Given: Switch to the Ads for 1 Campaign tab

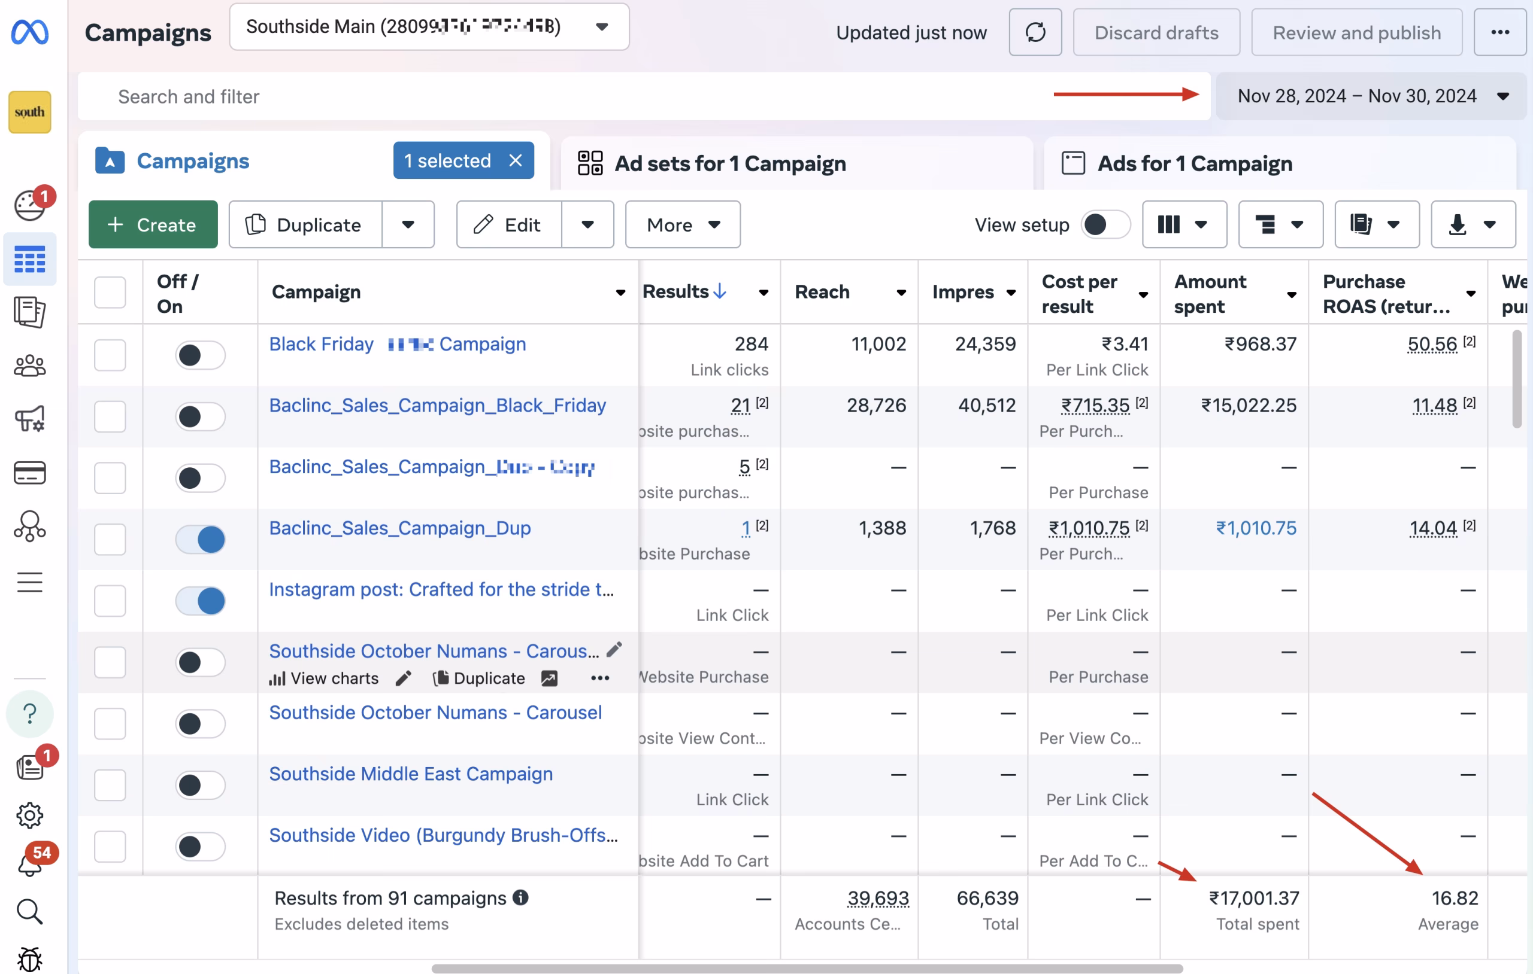Looking at the screenshot, I should (1195, 163).
